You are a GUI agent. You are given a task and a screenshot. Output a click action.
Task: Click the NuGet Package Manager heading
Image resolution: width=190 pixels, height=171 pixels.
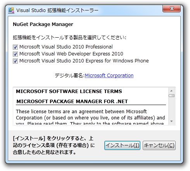tap(43, 24)
